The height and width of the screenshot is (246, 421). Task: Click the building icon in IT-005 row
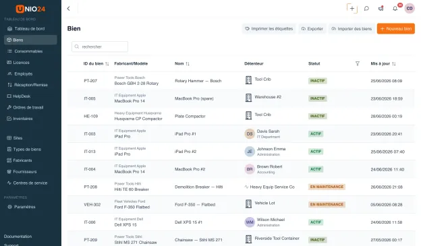click(x=248, y=98)
